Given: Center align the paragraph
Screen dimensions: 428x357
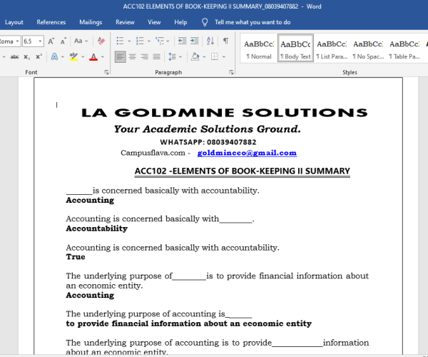Looking at the screenshot, I should pyautogui.click(x=133, y=56).
